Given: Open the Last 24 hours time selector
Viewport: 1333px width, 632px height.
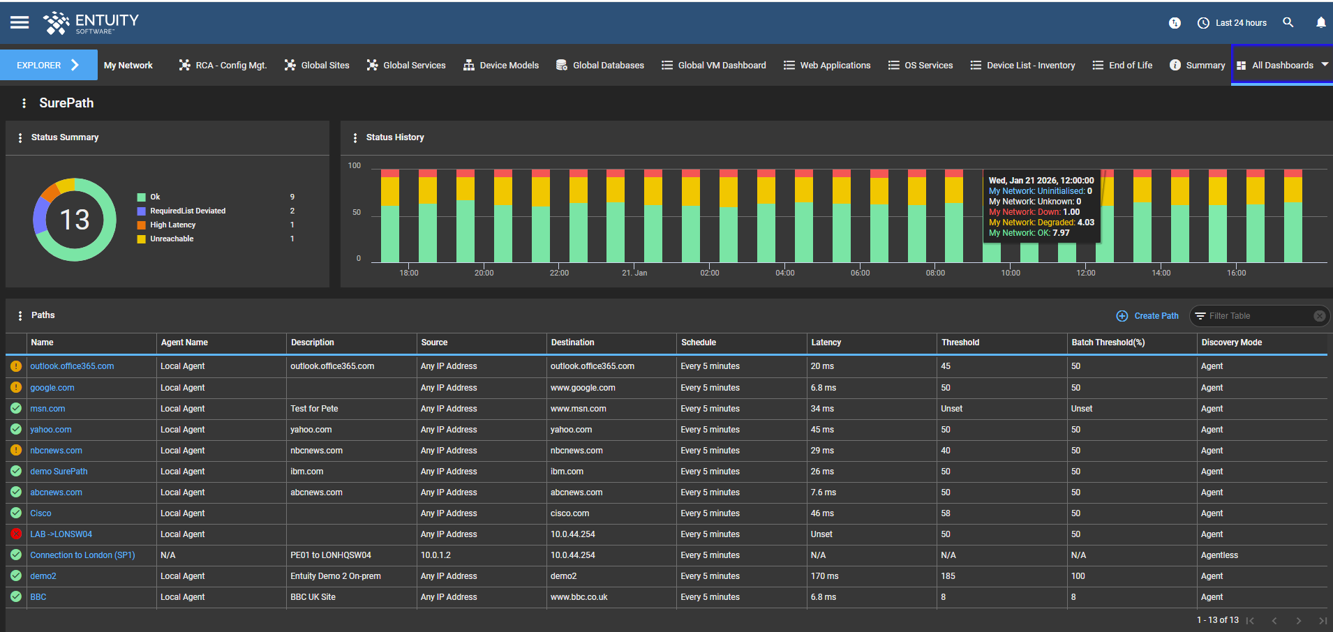Looking at the screenshot, I should pos(1233,23).
